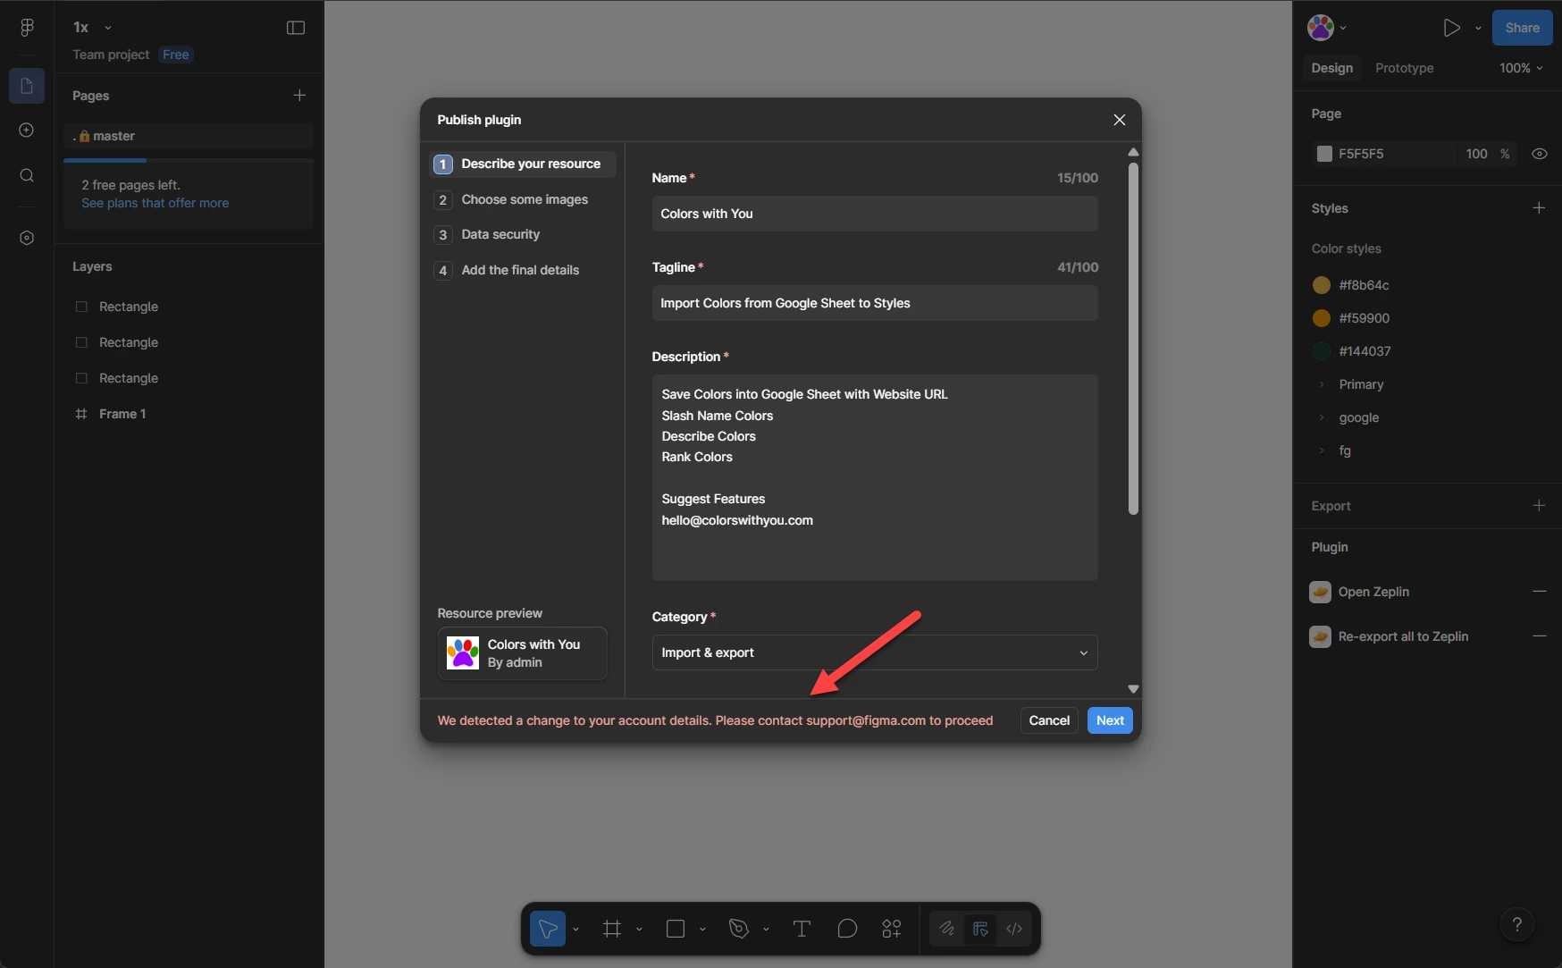Viewport: 1562px width, 968px height.
Task: Click the Share button
Action: 1522,28
